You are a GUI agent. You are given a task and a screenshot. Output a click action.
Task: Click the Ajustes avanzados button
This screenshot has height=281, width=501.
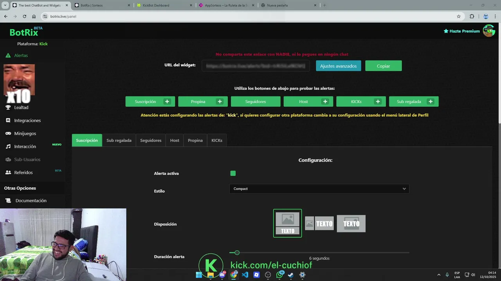(x=339, y=66)
